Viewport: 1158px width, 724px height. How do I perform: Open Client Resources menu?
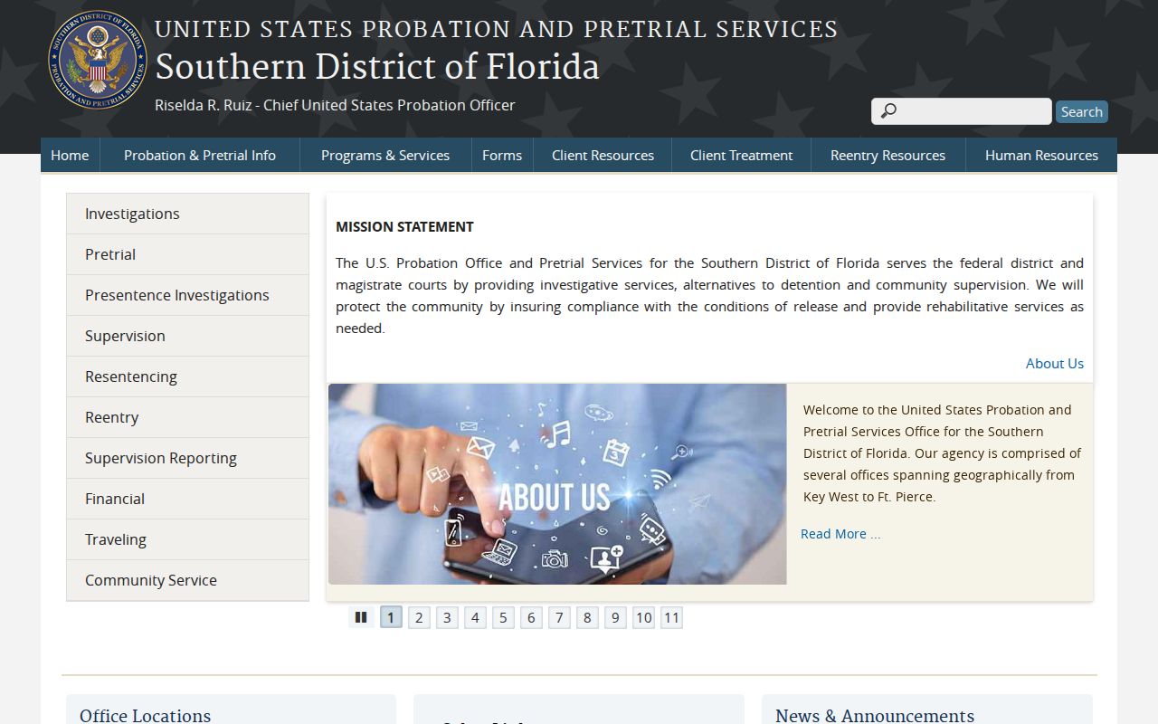603,155
